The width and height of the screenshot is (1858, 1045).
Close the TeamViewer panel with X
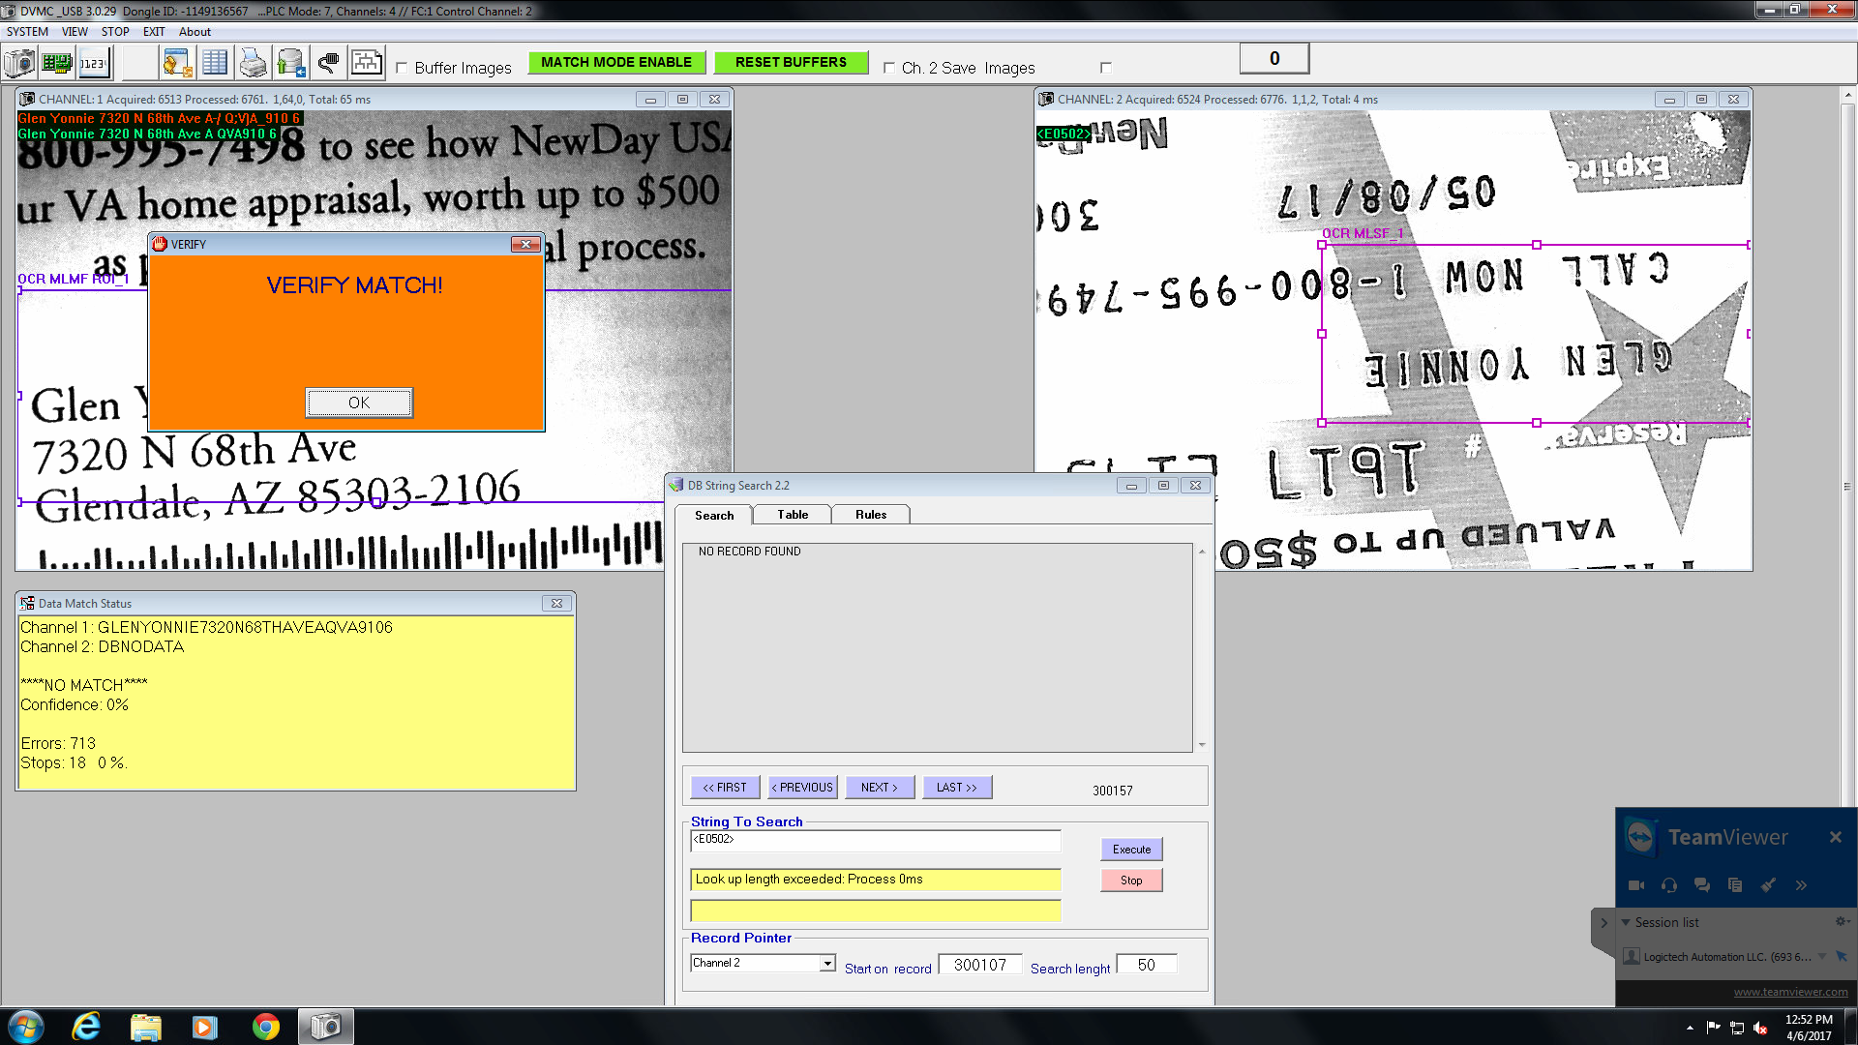pyautogui.click(x=1836, y=837)
